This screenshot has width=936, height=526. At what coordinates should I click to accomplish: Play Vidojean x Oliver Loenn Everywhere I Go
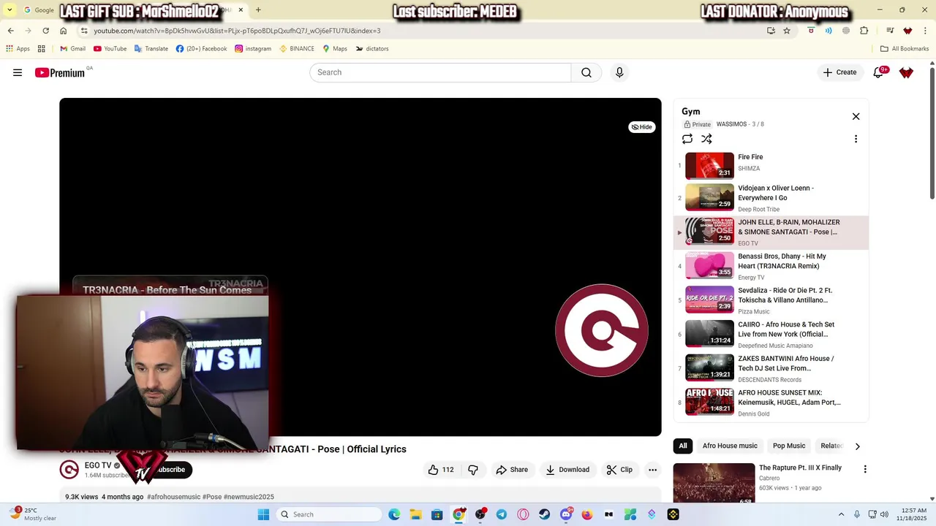coord(771,198)
